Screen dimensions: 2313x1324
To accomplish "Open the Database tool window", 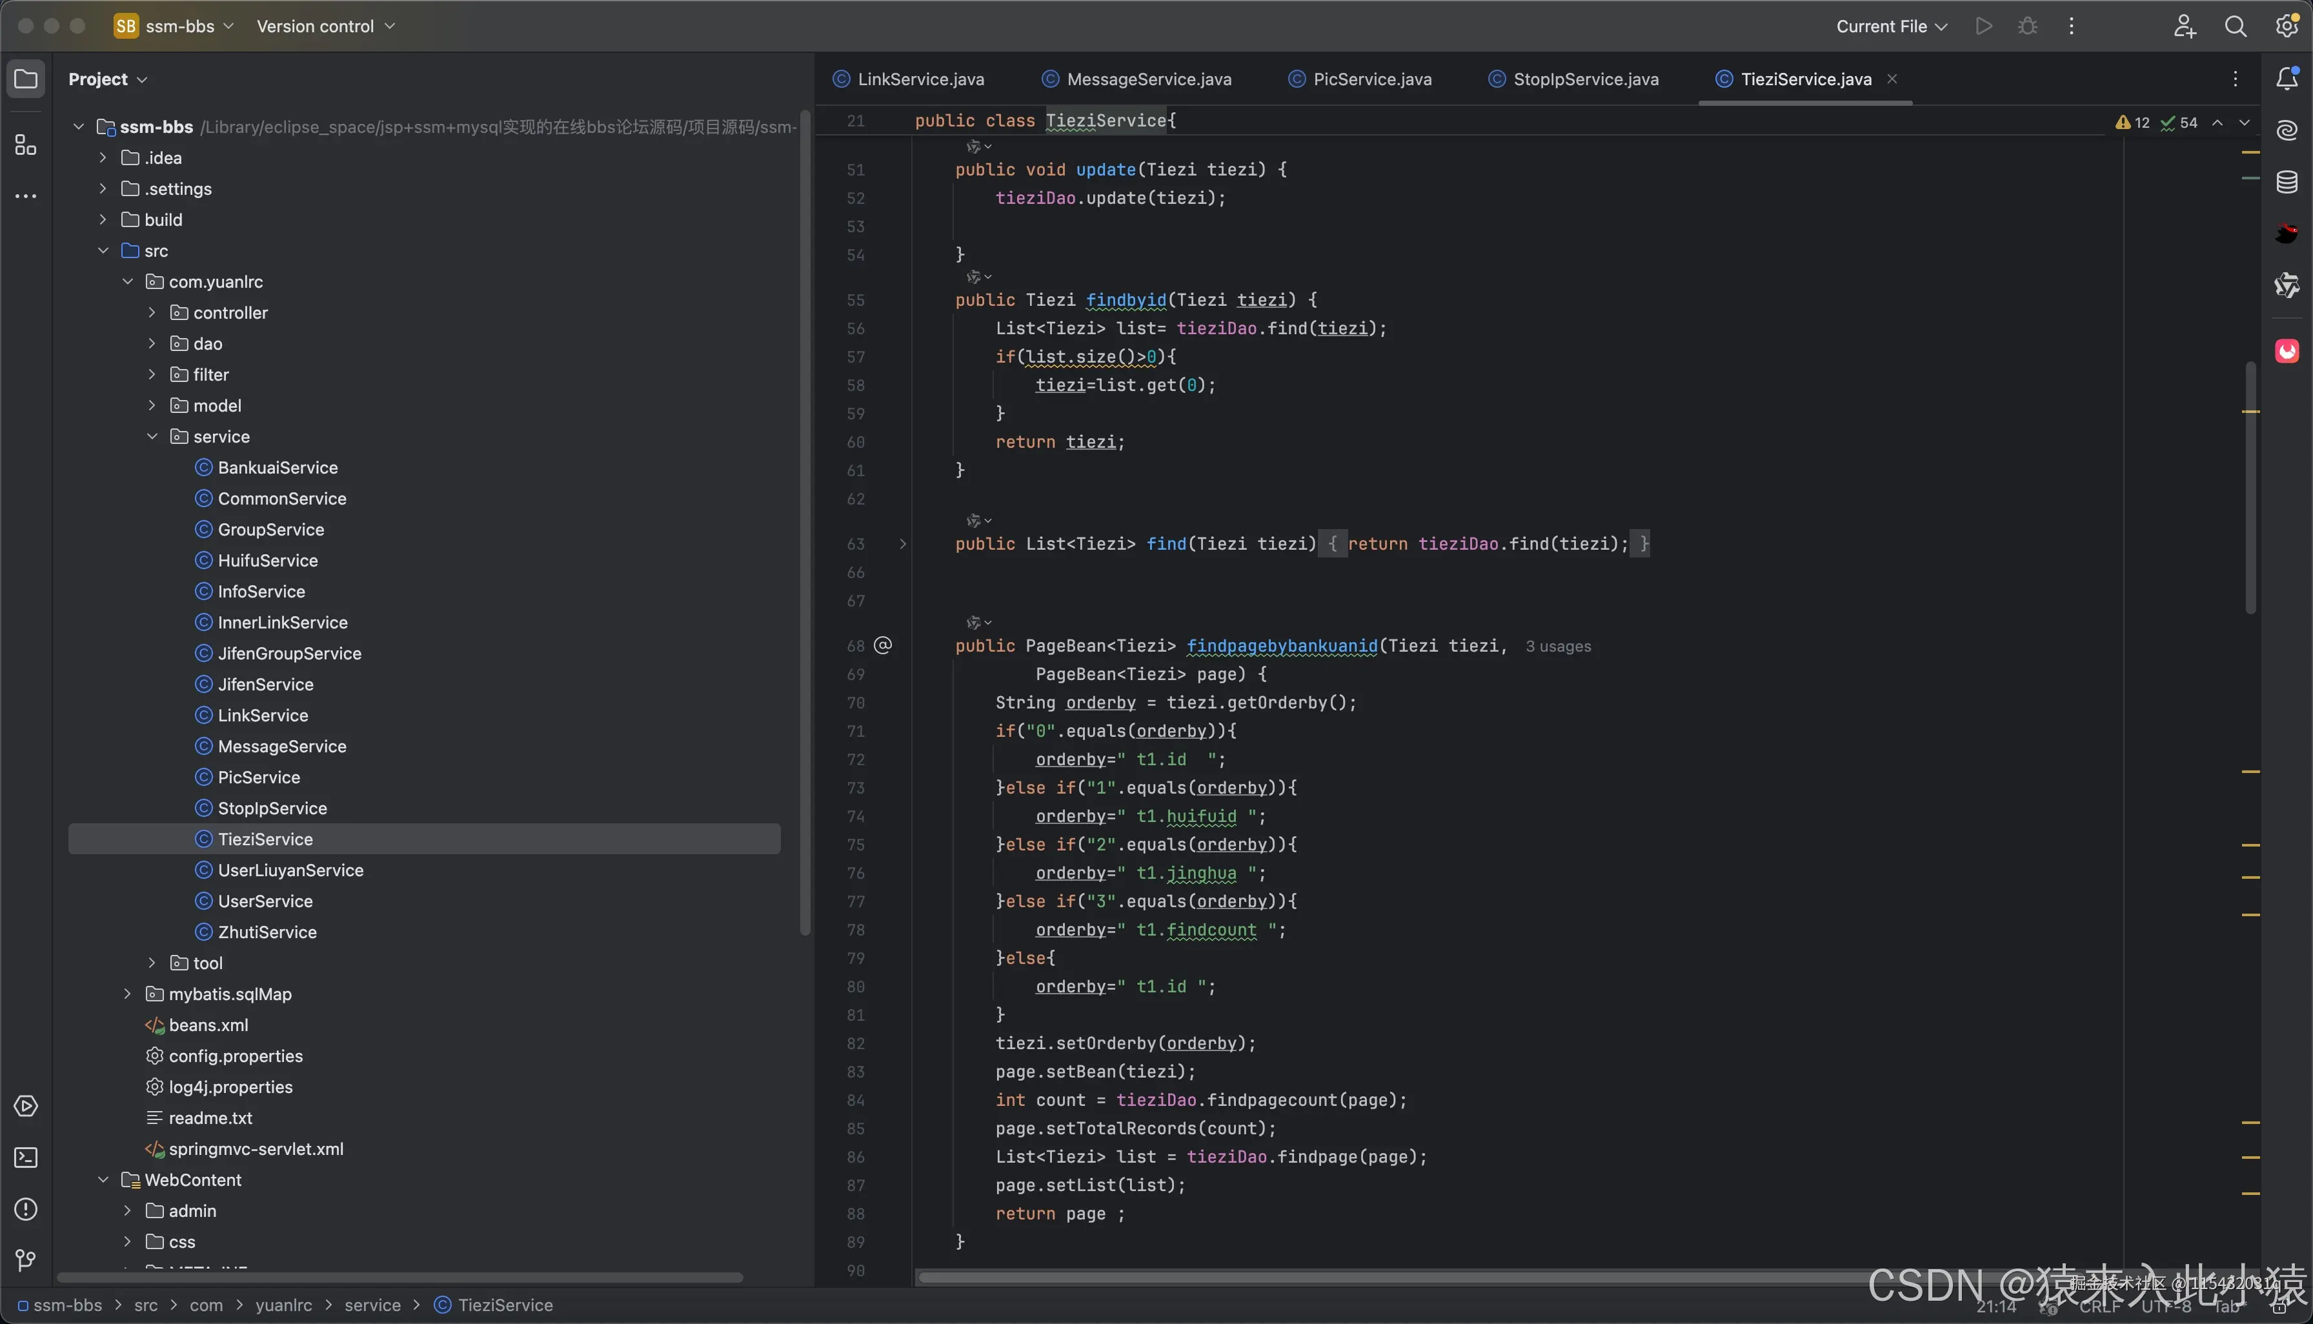I will 2287,183.
